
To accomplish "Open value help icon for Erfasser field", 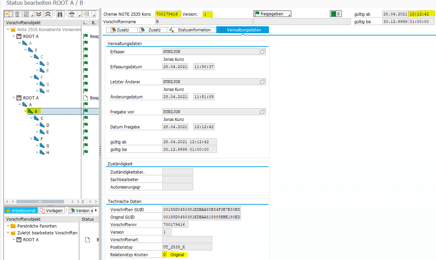I will click(262, 52).
